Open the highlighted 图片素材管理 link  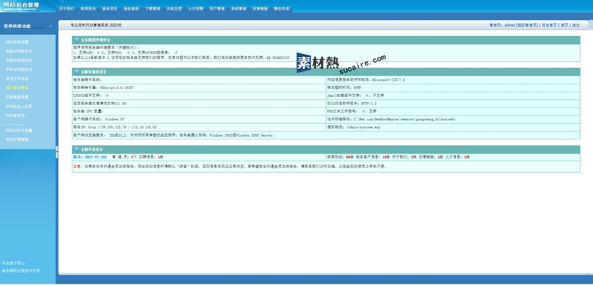(17, 88)
